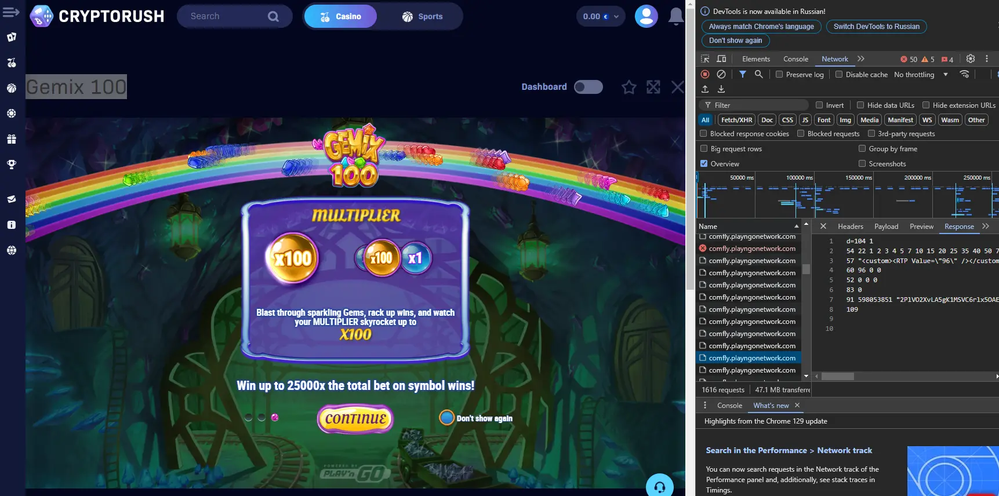This screenshot has width=999, height=496.
Task: Click Switch DevTools to Russian
Action: click(x=877, y=26)
